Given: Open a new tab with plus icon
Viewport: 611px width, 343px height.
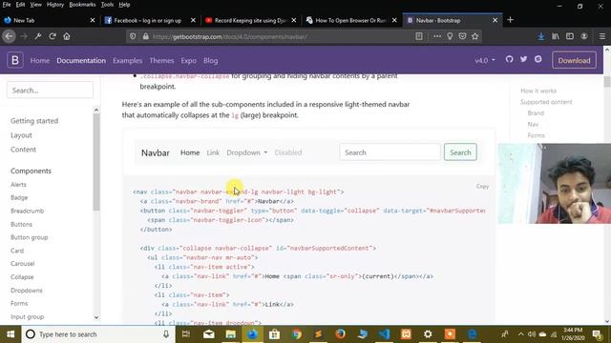Looking at the screenshot, I should pyautogui.click(x=510, y=20).
